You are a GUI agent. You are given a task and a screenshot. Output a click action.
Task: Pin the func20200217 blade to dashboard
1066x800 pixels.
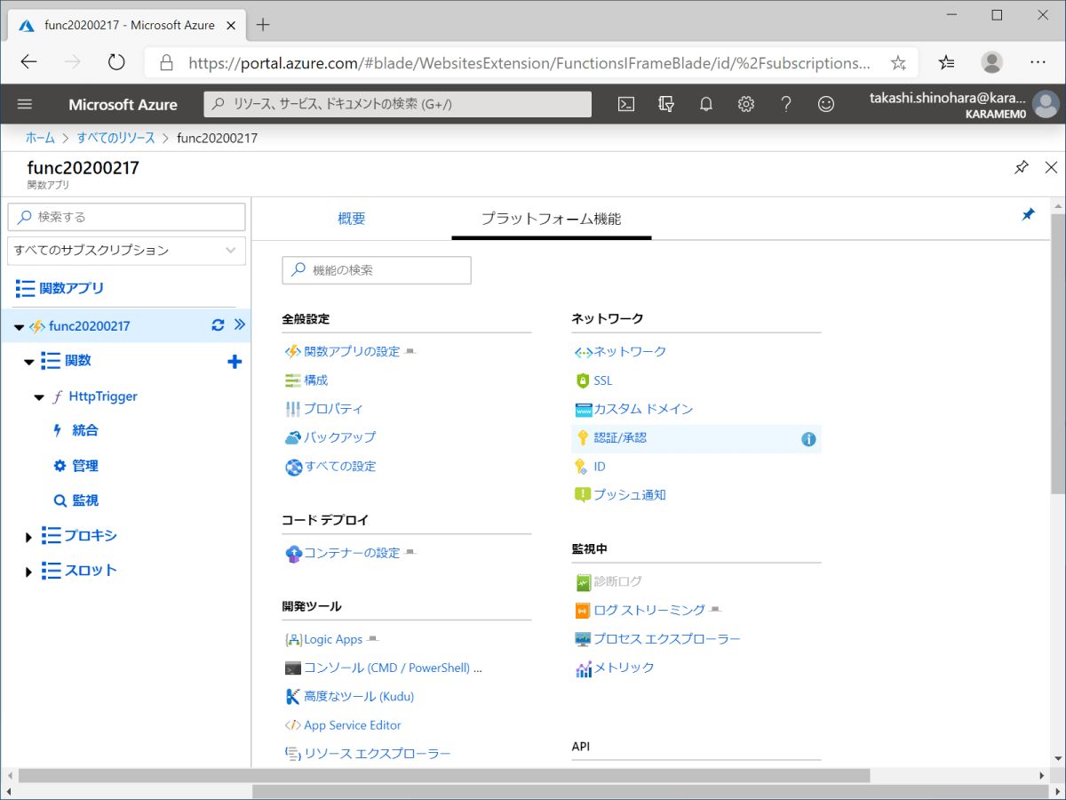coord(1022,167)
